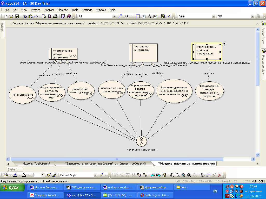The height and width of the screenshot is (199, 266).
Task: Expand the font color dropdown arrow
Action: click(19, 175)
